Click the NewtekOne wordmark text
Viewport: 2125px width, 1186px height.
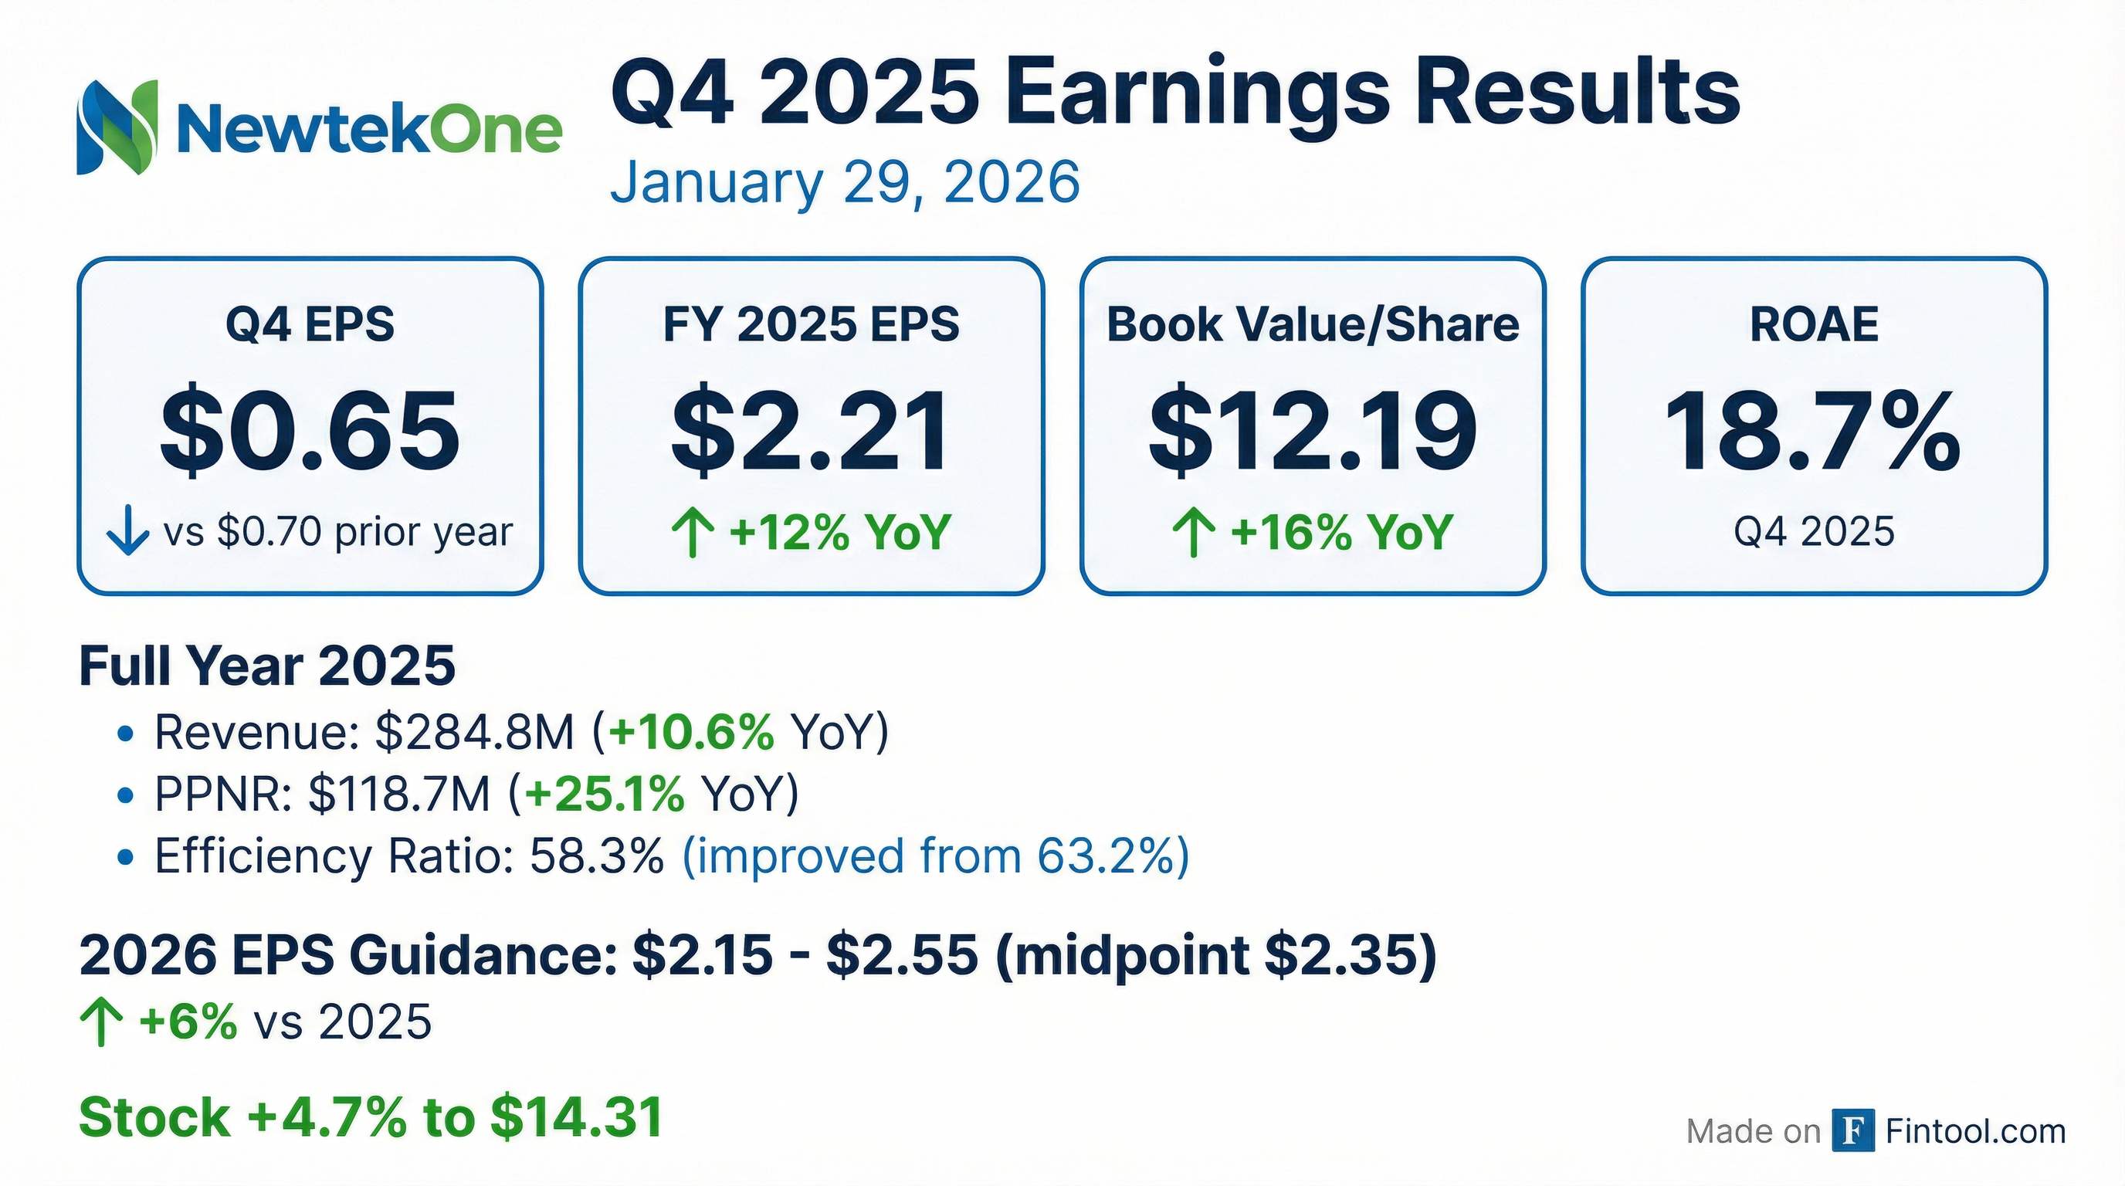point(370,130)
